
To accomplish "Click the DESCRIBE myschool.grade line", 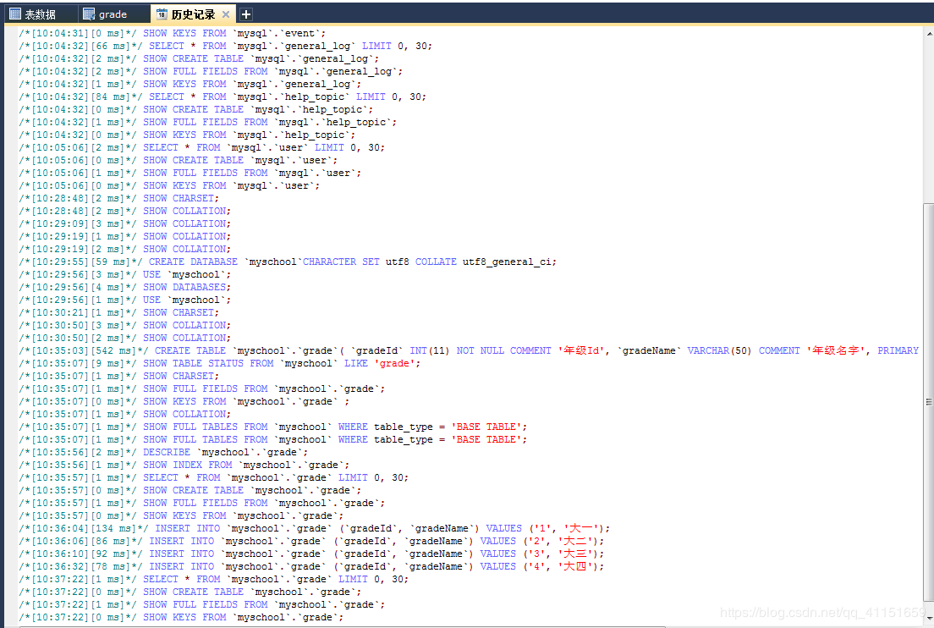I will click(x=163, y=453).
